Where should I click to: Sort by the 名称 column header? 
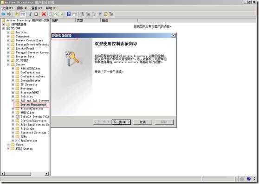pos(63,20)
